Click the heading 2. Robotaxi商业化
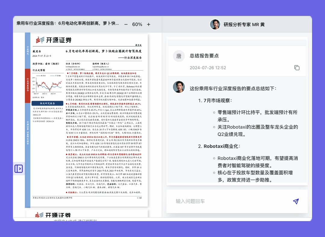325x237 pixels. pyautogui.click(x=219, y=146)
